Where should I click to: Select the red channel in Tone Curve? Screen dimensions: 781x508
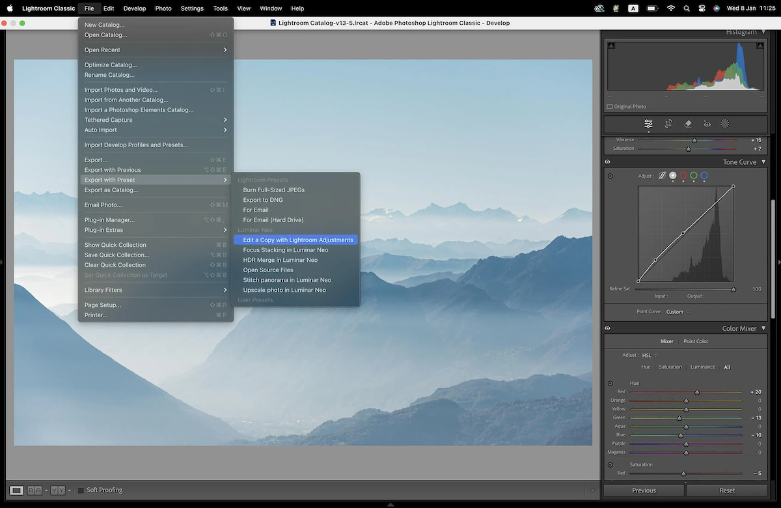pyautogui.click(x=683, y=176)
